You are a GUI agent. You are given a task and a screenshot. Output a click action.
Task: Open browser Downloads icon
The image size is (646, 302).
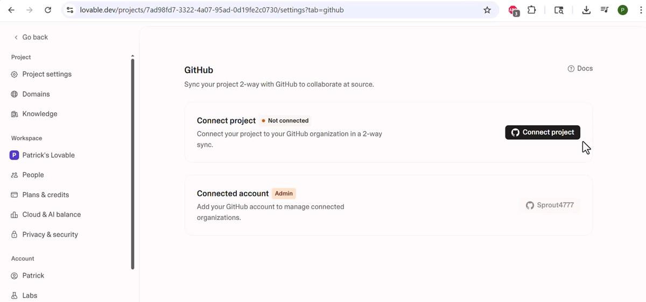pos(586,10)
